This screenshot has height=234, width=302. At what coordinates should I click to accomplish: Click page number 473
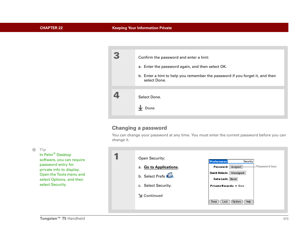286,218
